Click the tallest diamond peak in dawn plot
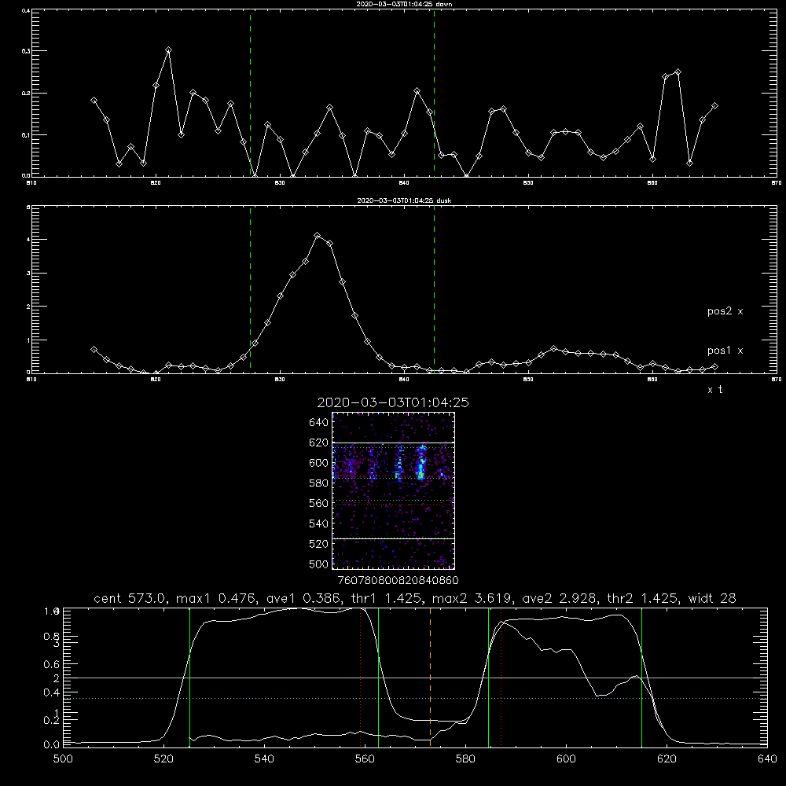This screenshot has width=786, height=786. (x=168, y=50)
